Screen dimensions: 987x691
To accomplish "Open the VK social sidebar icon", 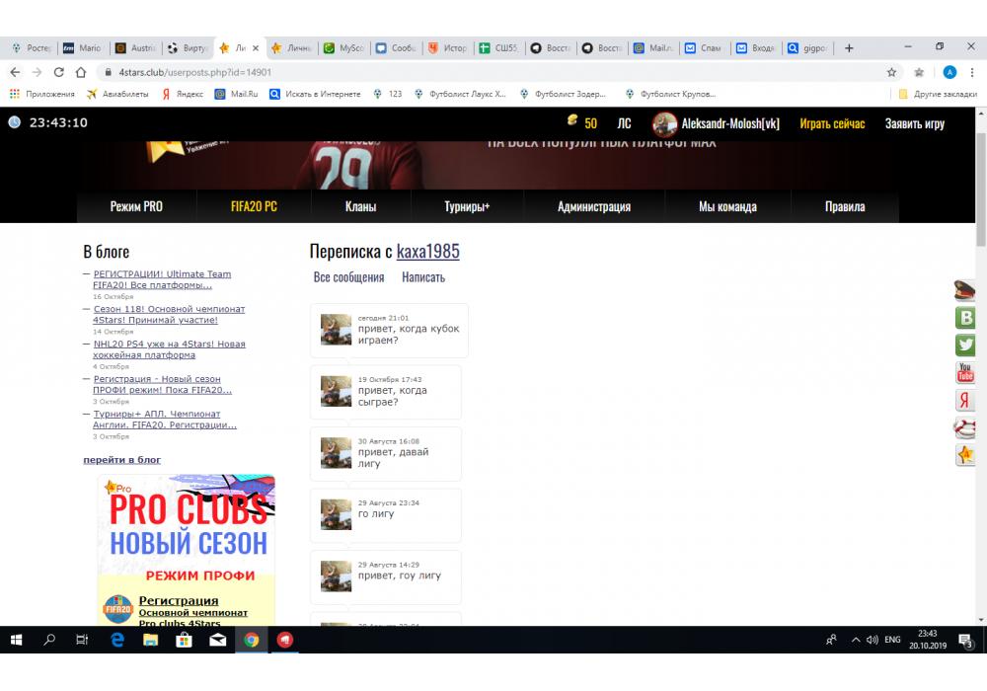I will [x=965, y=318].
